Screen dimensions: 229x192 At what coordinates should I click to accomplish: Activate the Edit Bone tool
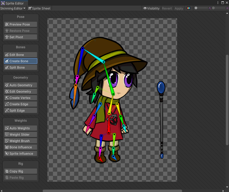pos(21,55)
